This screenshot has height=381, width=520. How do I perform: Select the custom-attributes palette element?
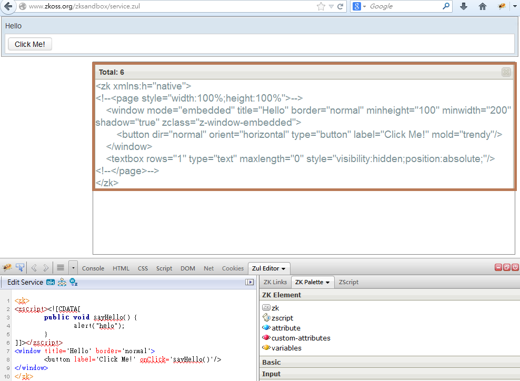[x=301, y=338]
